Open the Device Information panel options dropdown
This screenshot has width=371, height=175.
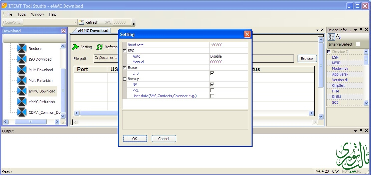click(356, 30)
